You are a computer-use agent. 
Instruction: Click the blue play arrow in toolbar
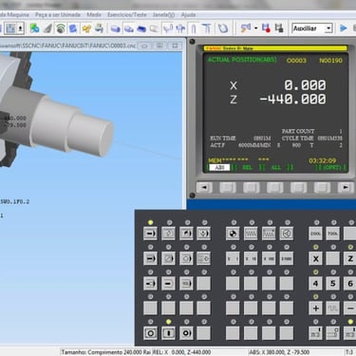[343, 28]
